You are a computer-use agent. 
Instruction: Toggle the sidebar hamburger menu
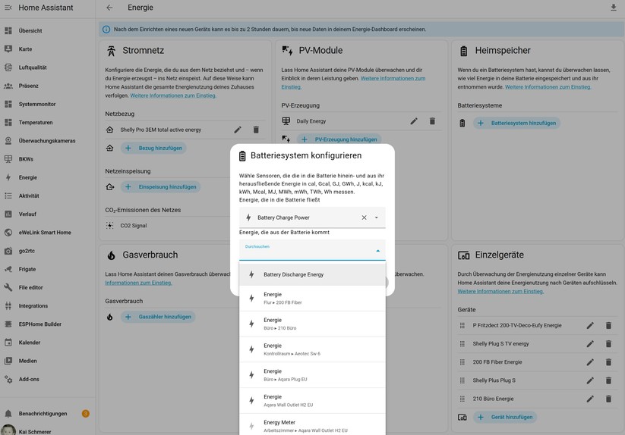pyautogui.click(x=8, y=8)
